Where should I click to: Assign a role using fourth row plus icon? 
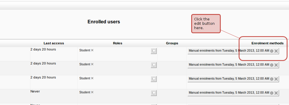click(154, 93)
